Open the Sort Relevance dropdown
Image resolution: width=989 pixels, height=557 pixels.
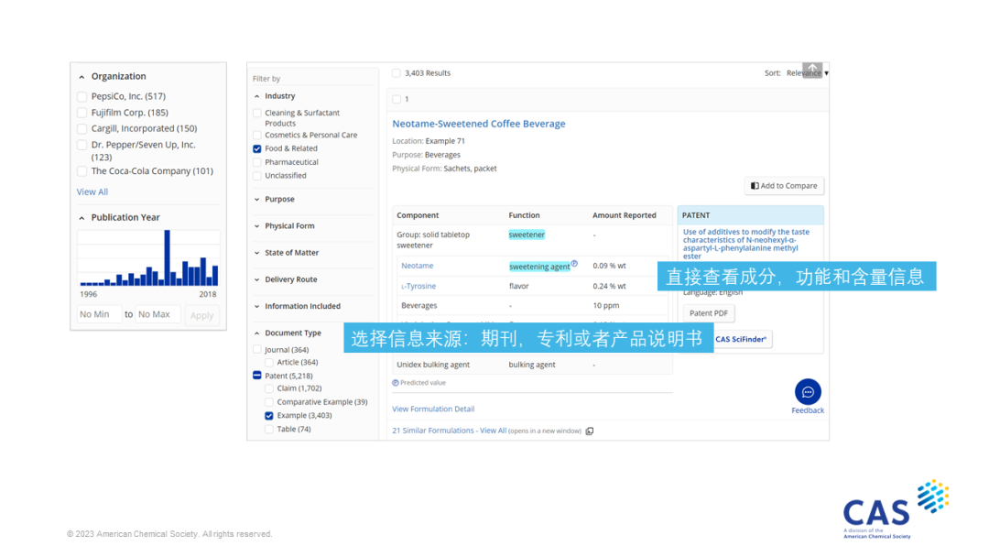click(x=807, y=73)
